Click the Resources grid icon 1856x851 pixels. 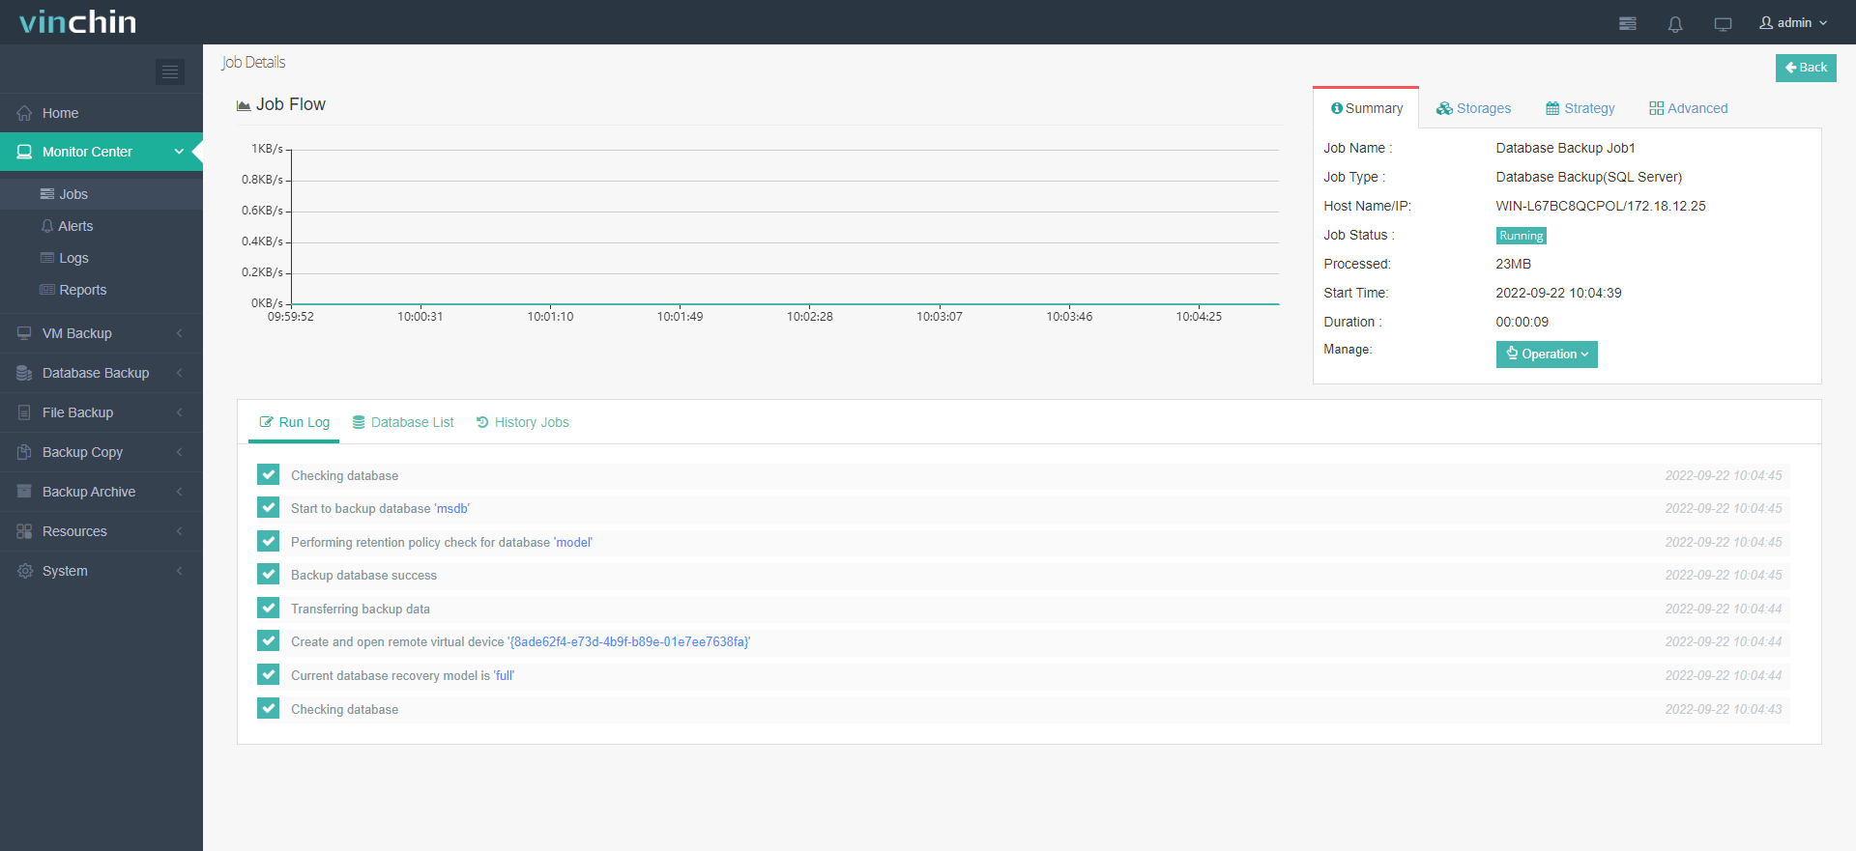[24, 531]
